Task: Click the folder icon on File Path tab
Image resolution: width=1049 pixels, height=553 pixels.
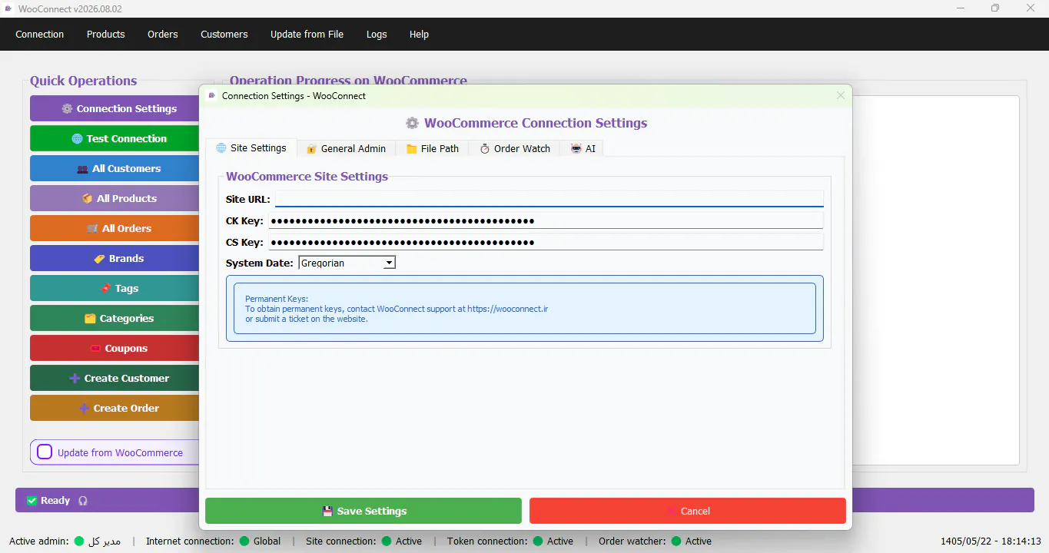Action: click(412, 149)
